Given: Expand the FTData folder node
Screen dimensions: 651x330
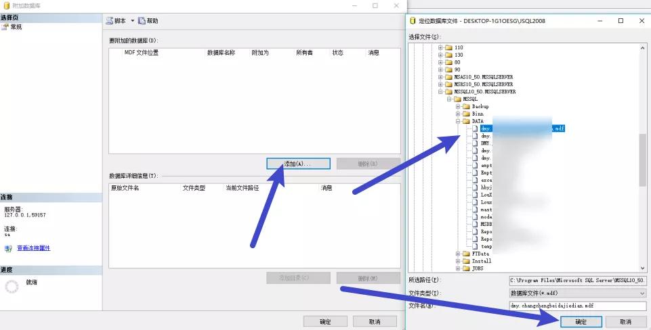Looking at the screenshot, I should tap(458, 254).
